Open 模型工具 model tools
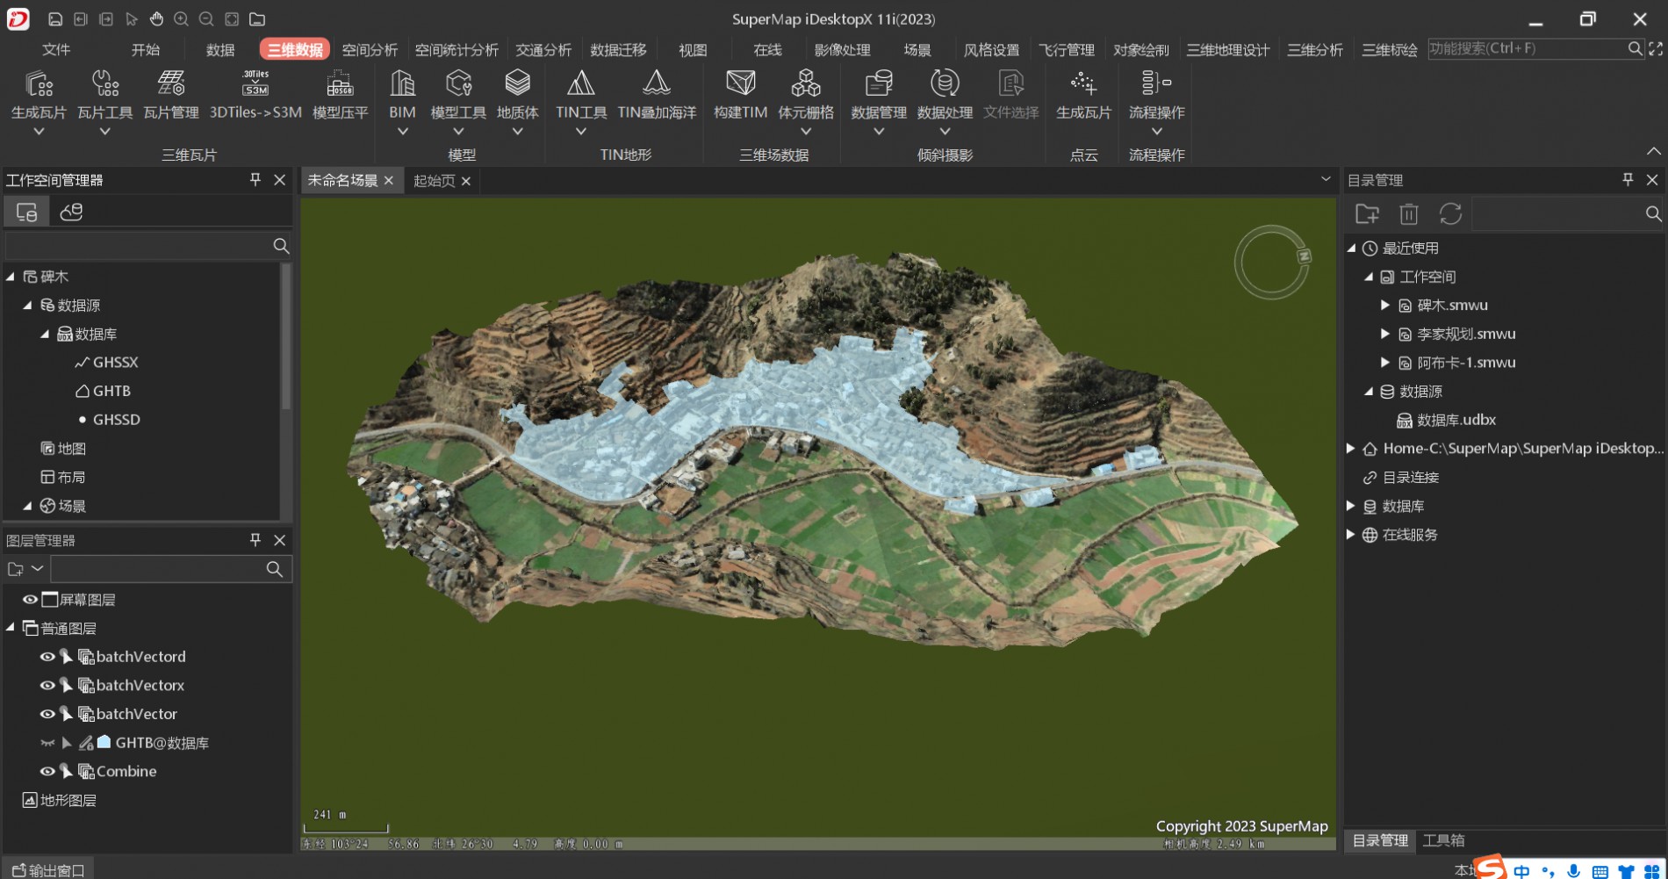Viewport: 1668px width, 879px height. point(458,101)
